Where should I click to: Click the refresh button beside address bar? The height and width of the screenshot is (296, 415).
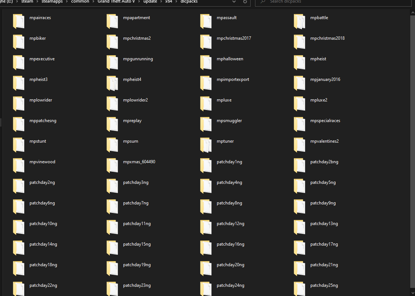pyautogui.click(x=245, y=1)
